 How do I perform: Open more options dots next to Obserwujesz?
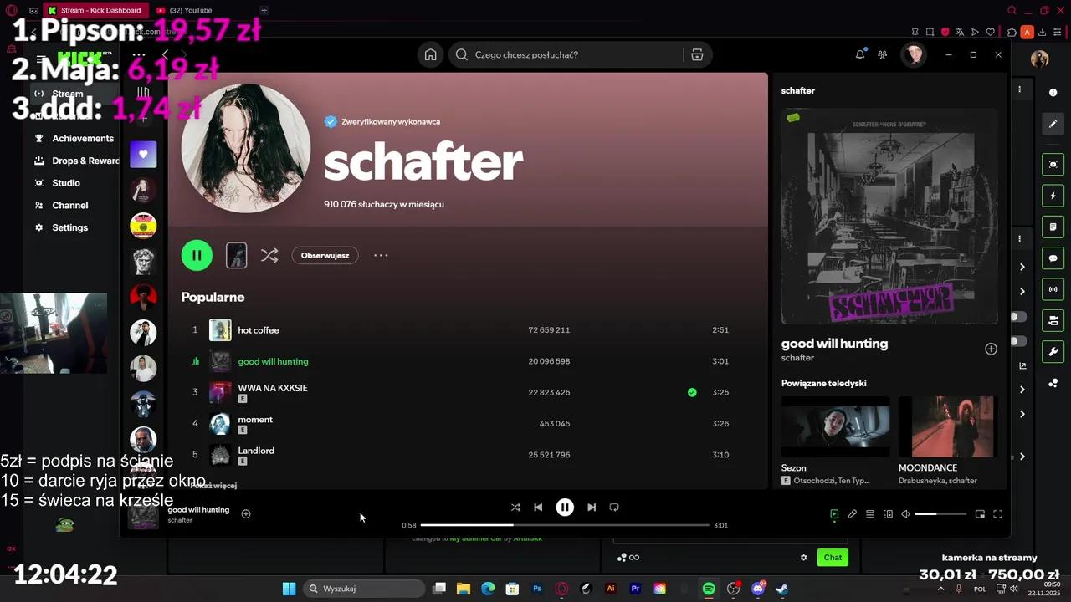(x=381, y=256)
